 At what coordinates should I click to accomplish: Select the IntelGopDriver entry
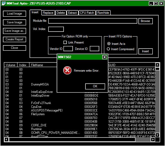80,96
